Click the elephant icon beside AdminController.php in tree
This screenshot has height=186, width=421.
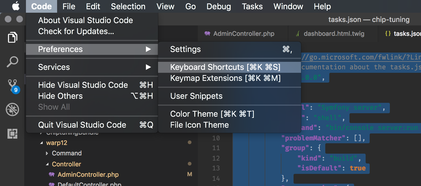pos(52,175)
